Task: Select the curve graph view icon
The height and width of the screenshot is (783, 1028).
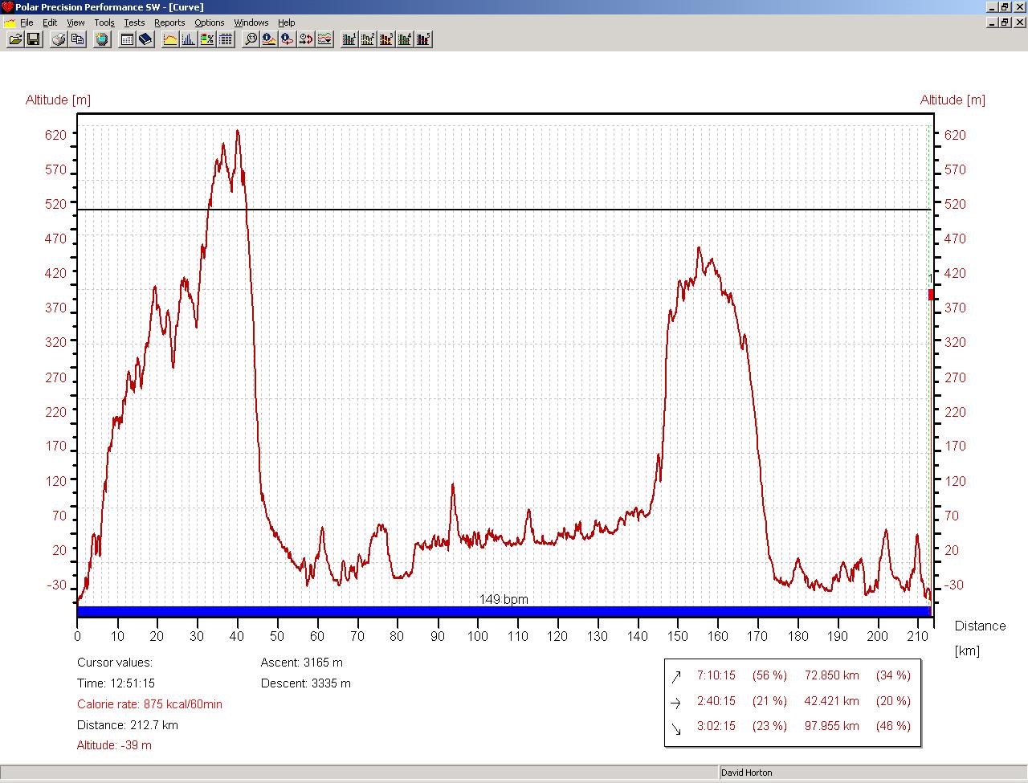Action: (x=170, y=39)
